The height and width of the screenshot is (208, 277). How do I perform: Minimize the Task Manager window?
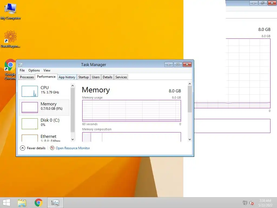[x=169, y=64]
